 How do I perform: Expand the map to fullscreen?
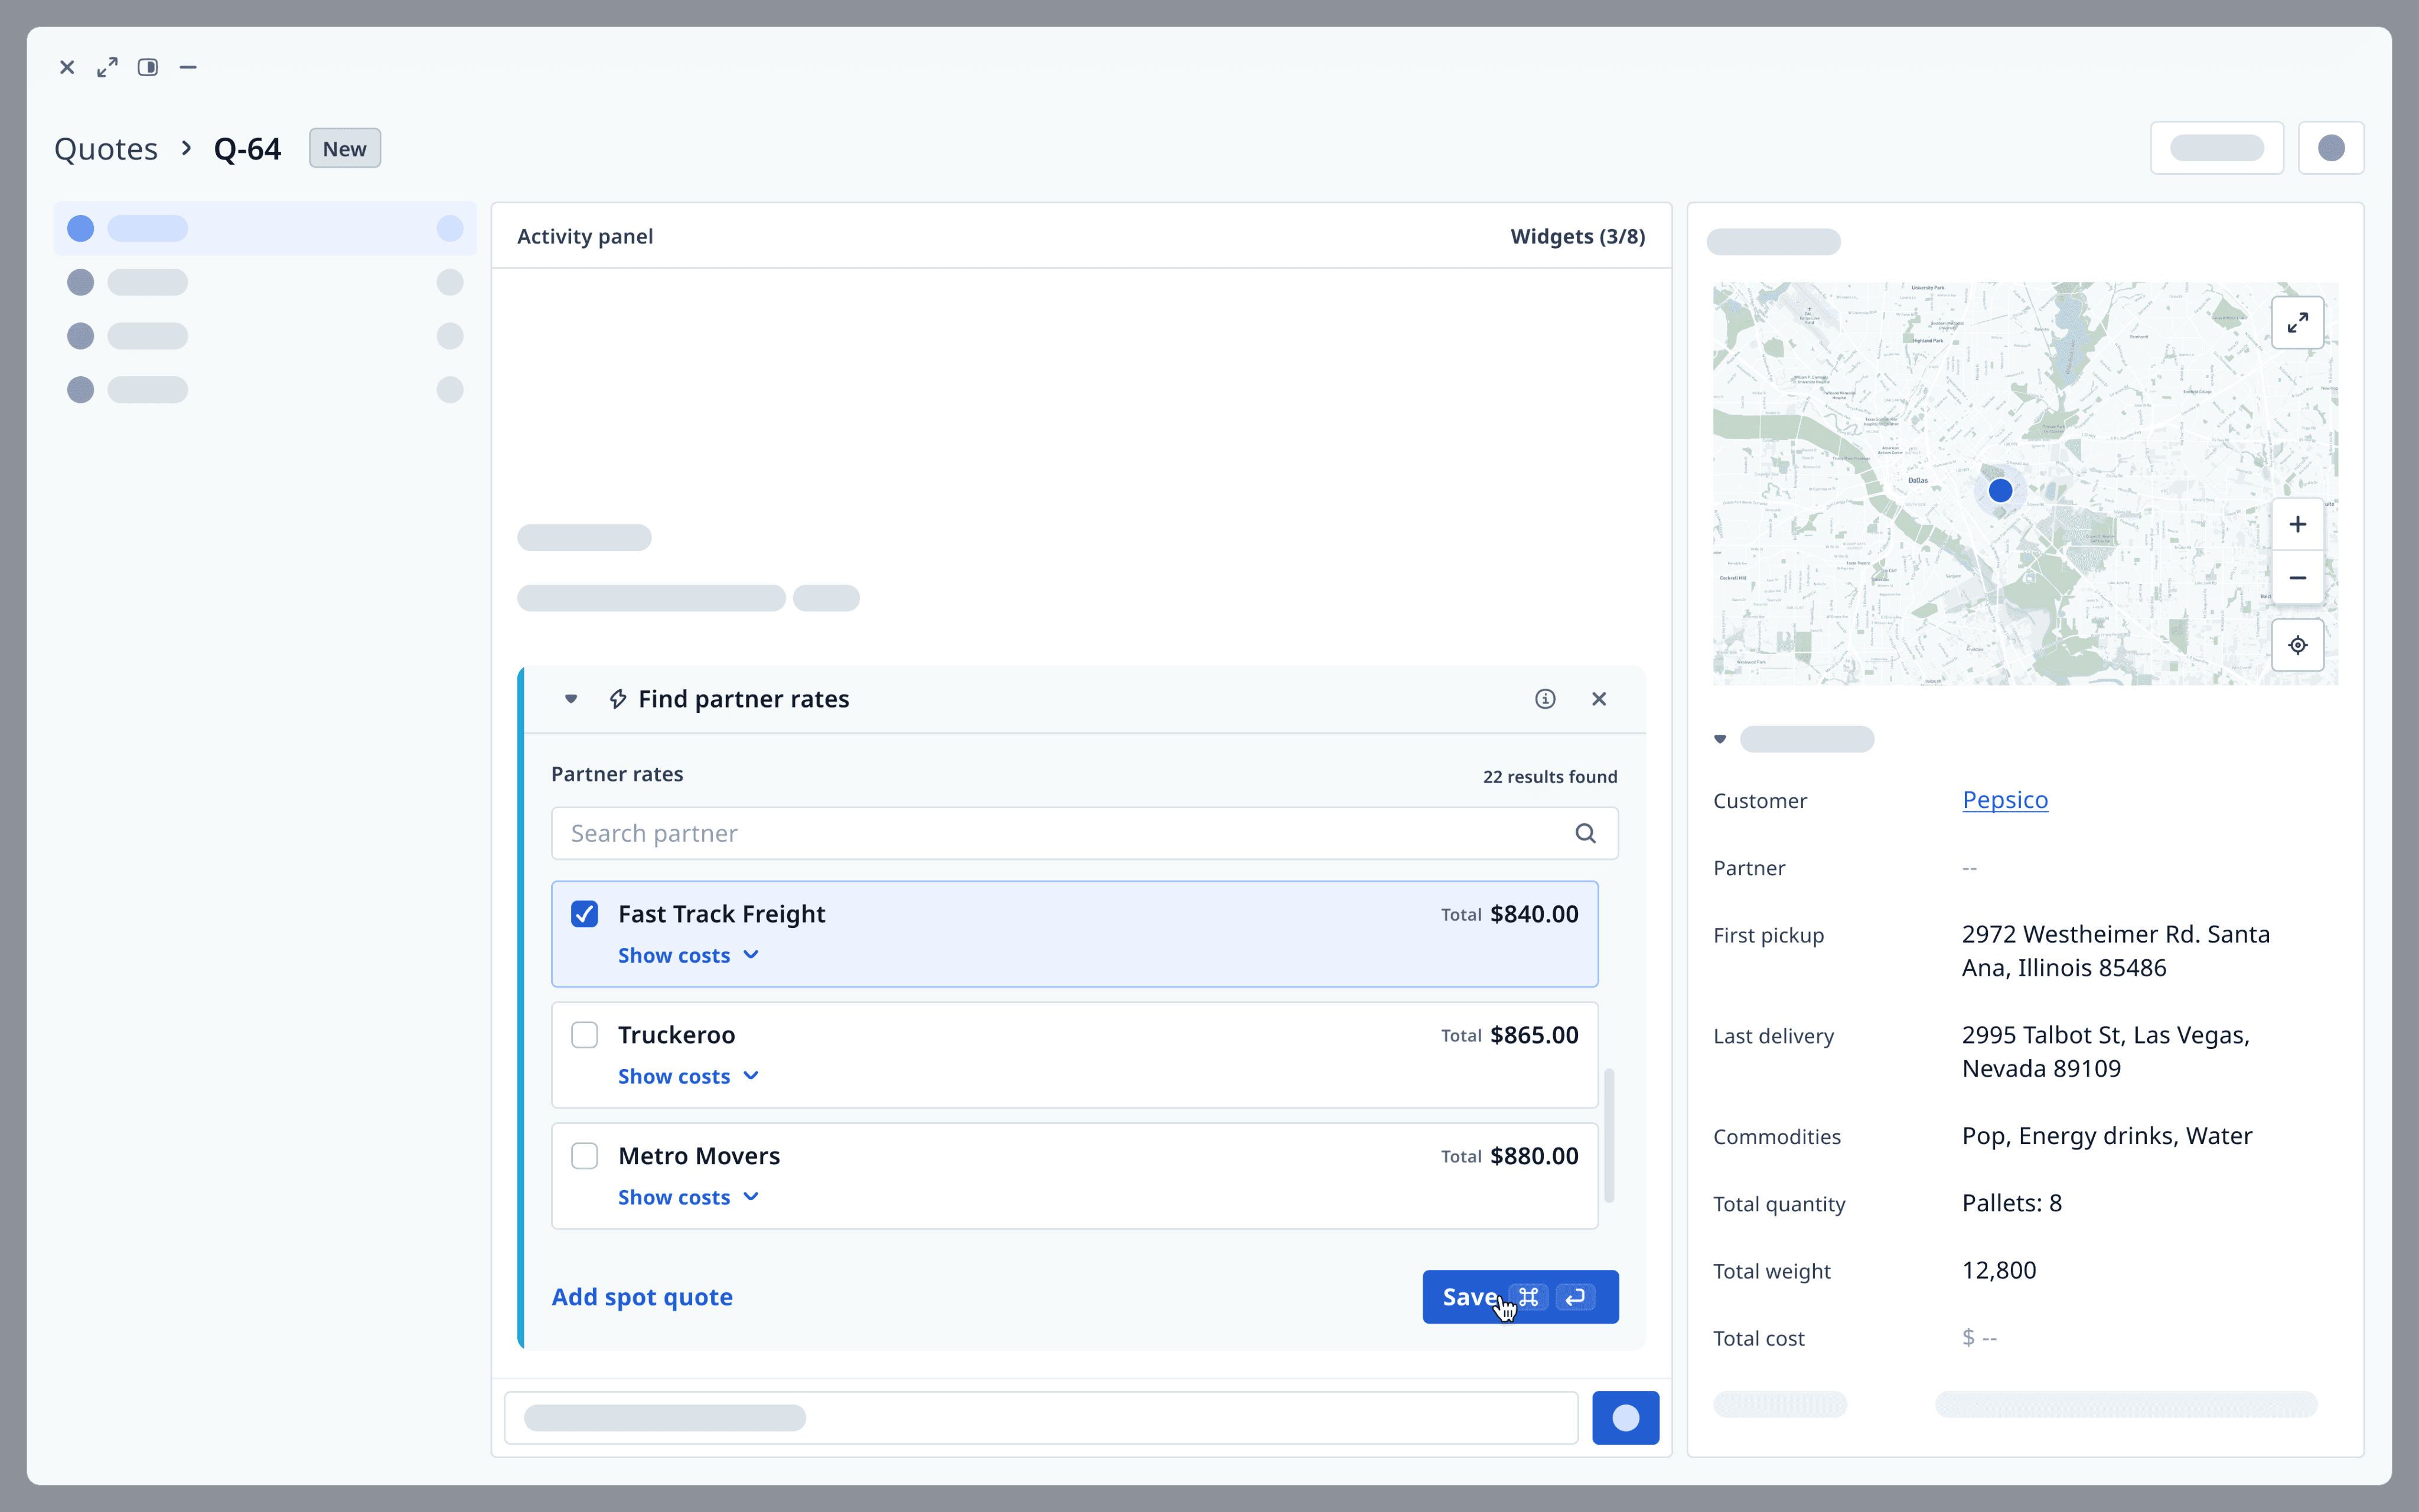point(2297,323)
